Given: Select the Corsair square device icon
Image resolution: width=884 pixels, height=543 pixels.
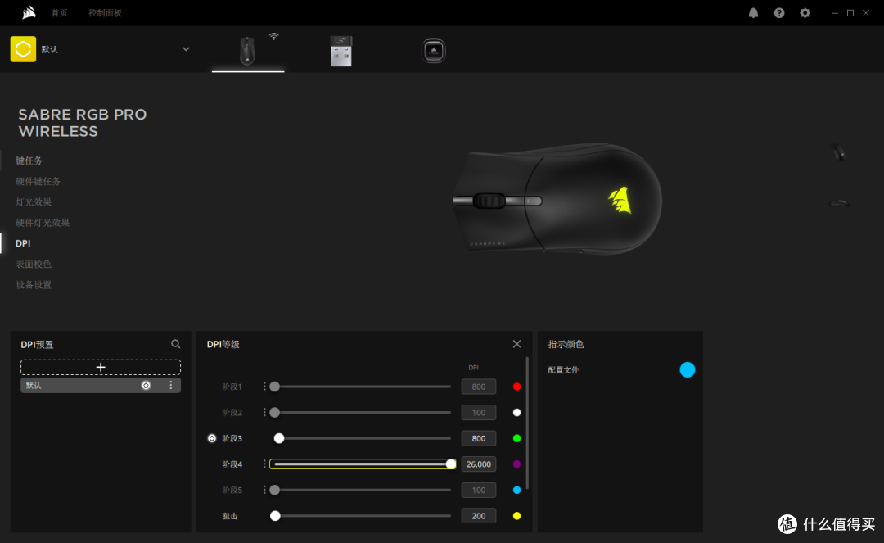Looking at the screenshot, I should tap(434, 51).
